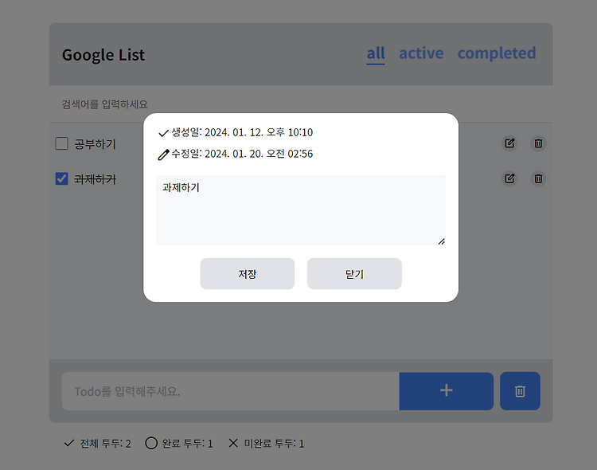The image size is (597, 470).
Task: Click the X icon beside 미완료 투두
Action: [x=233, y=443]
